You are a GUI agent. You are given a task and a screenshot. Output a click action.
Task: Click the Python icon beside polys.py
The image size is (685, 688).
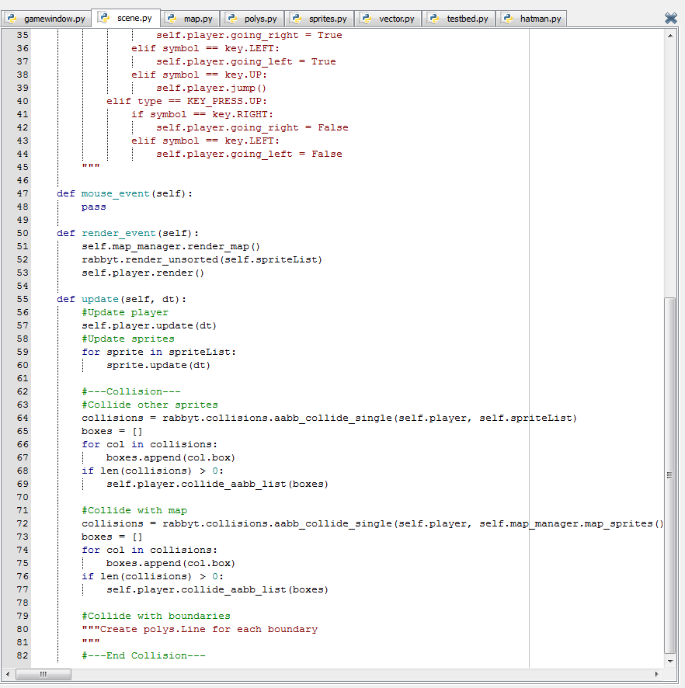233,18
